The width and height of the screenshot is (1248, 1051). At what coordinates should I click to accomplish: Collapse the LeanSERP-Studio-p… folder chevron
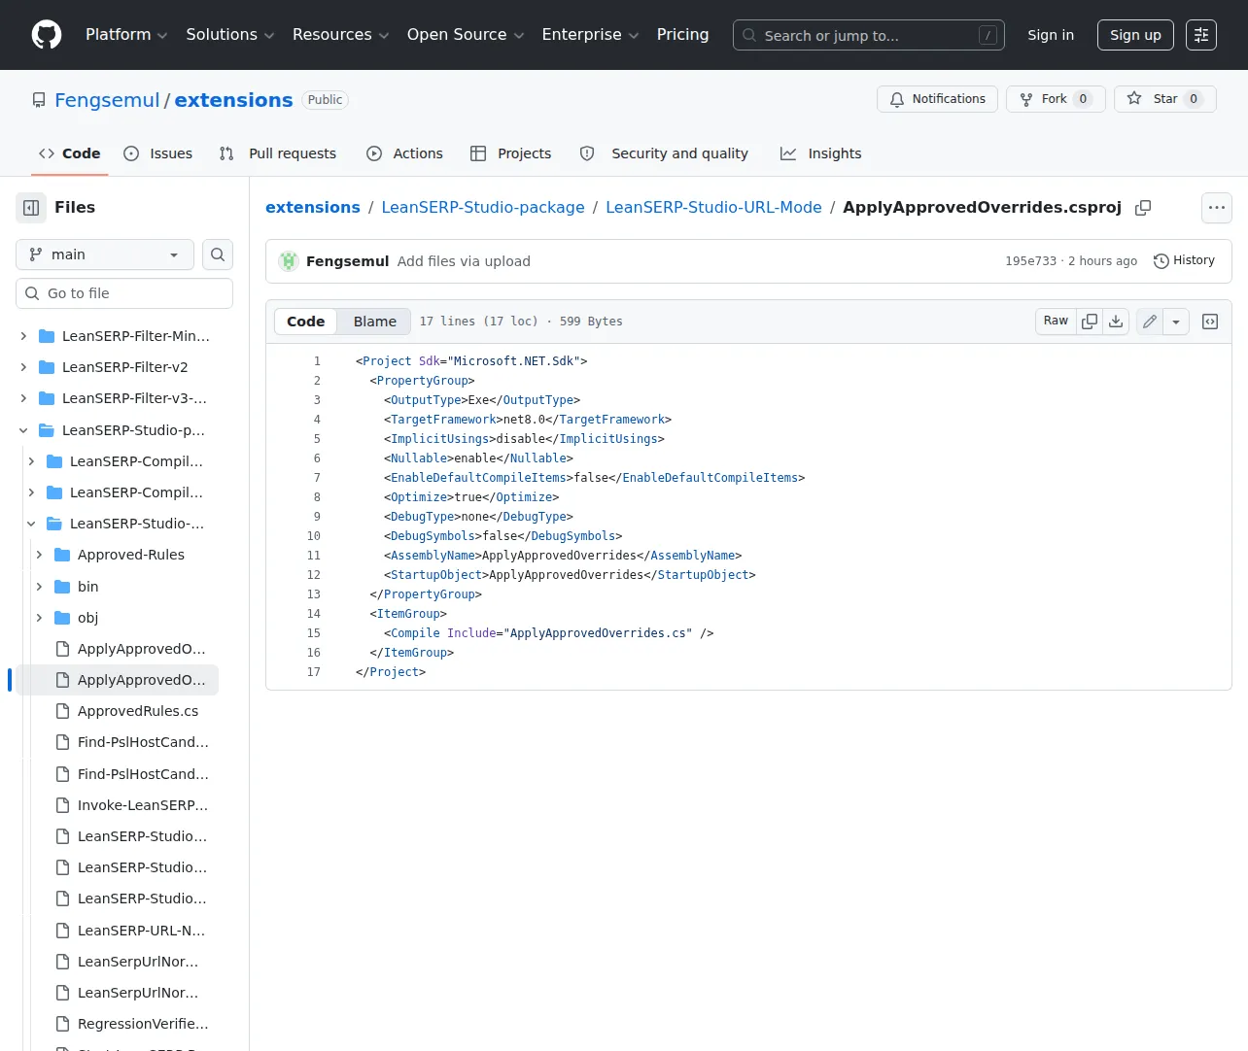pyautogui.click(x=23, y=430)
